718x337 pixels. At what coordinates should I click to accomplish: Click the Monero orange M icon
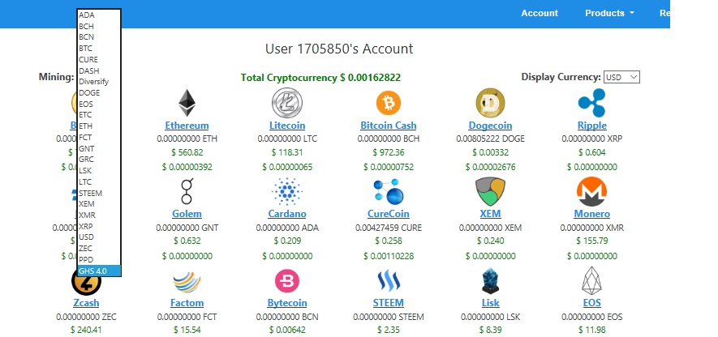pyautogui.click(x=591, y=191)
